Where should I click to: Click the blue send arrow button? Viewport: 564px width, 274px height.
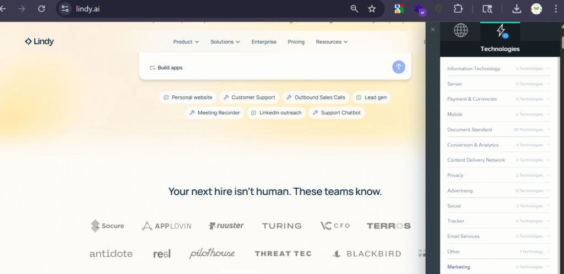pyautogui.click(x=399, y=67)
